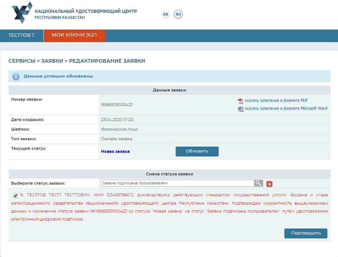This screenshot has width=338, height=257.
Task: Click the info icon in the success message
Action: [x=16, y=76]
